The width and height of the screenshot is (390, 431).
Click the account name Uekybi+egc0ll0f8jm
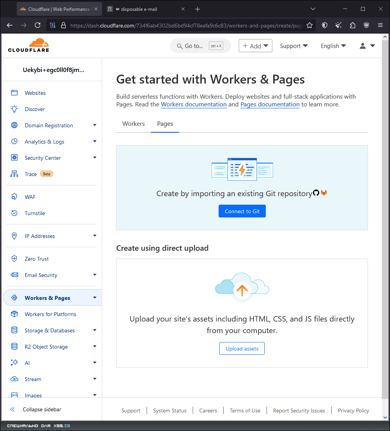(54, 70)
